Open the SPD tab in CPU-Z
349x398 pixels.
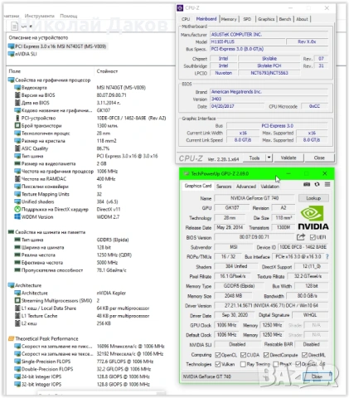247,19
